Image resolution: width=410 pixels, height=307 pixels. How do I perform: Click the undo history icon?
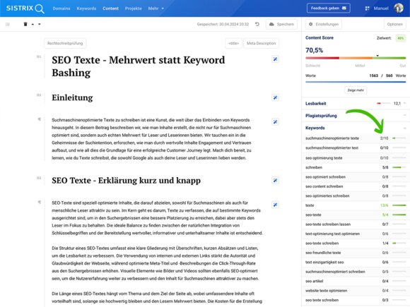[x=257, y=24]
